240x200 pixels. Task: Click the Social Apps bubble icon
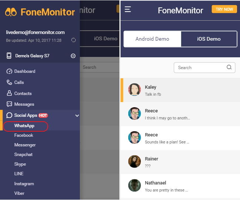click(x=9, y=115)
